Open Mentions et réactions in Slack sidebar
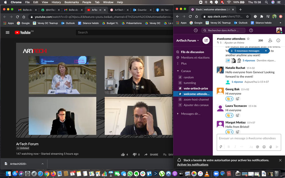 [x=195, y=58]
